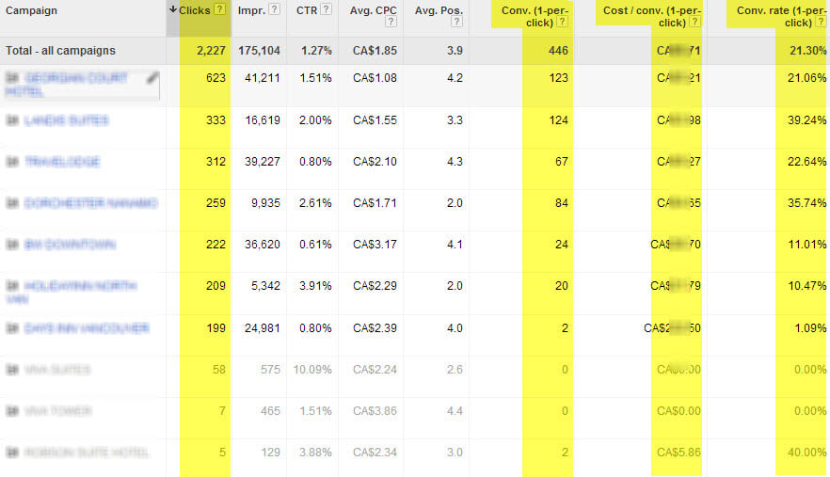Select the Robson Suite Hotel campaign link
This screenshot has height=477, width=830.
87,453
